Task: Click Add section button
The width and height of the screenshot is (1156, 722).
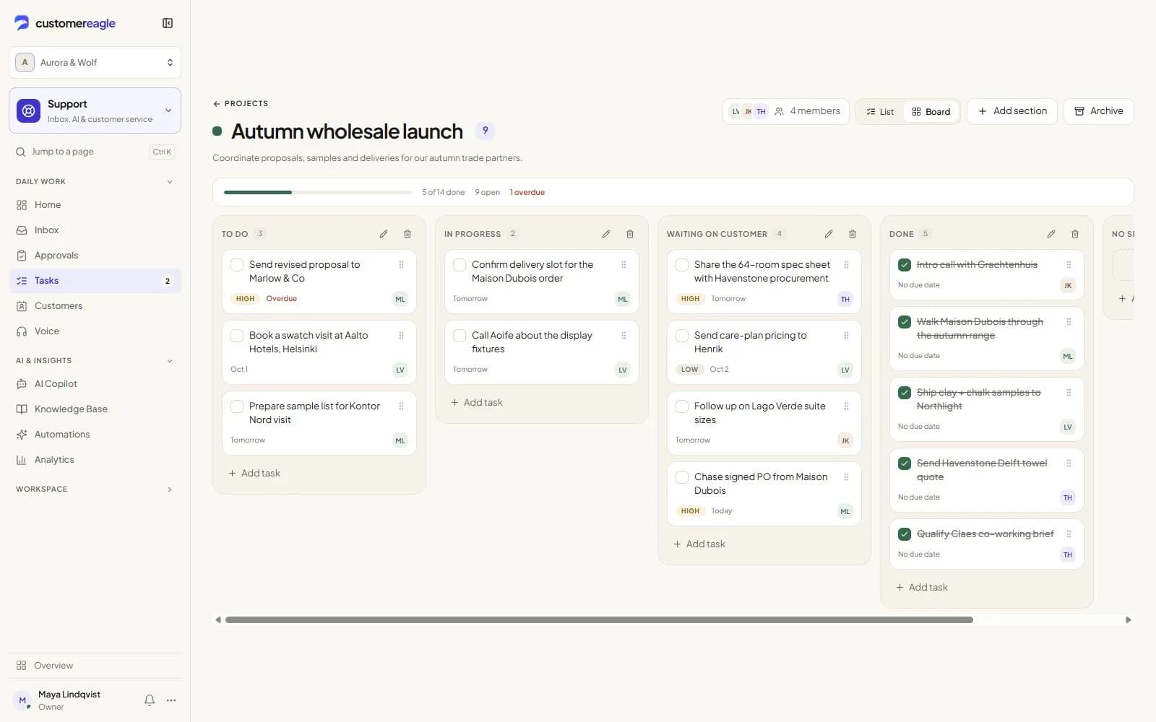Action: tap(1012, 111)
